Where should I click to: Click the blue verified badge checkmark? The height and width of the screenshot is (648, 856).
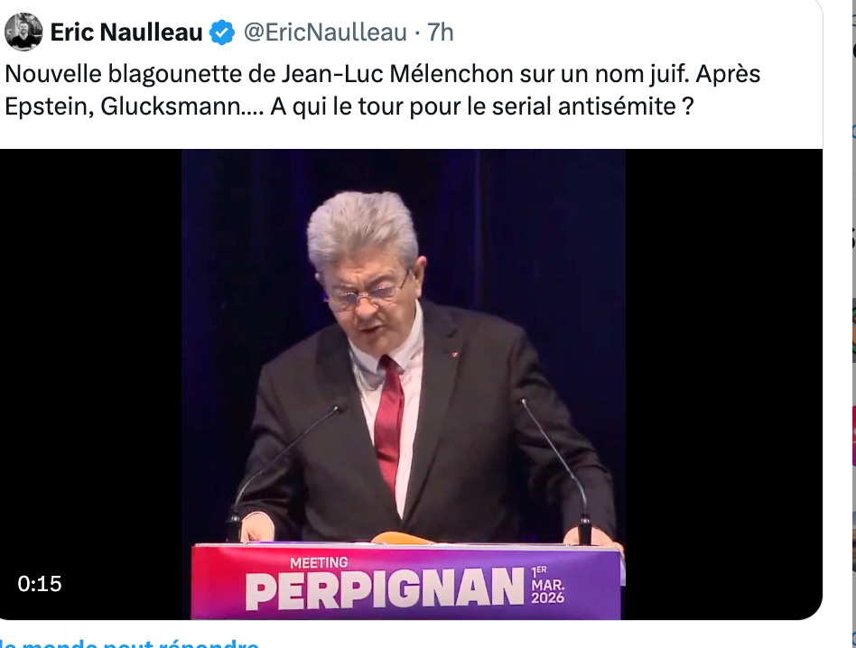[x=222, y=32]
